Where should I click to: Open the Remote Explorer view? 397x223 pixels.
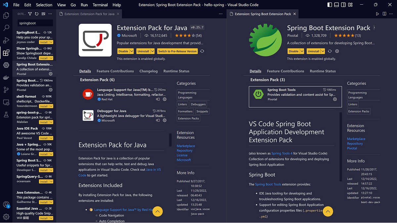pos(6,102)
